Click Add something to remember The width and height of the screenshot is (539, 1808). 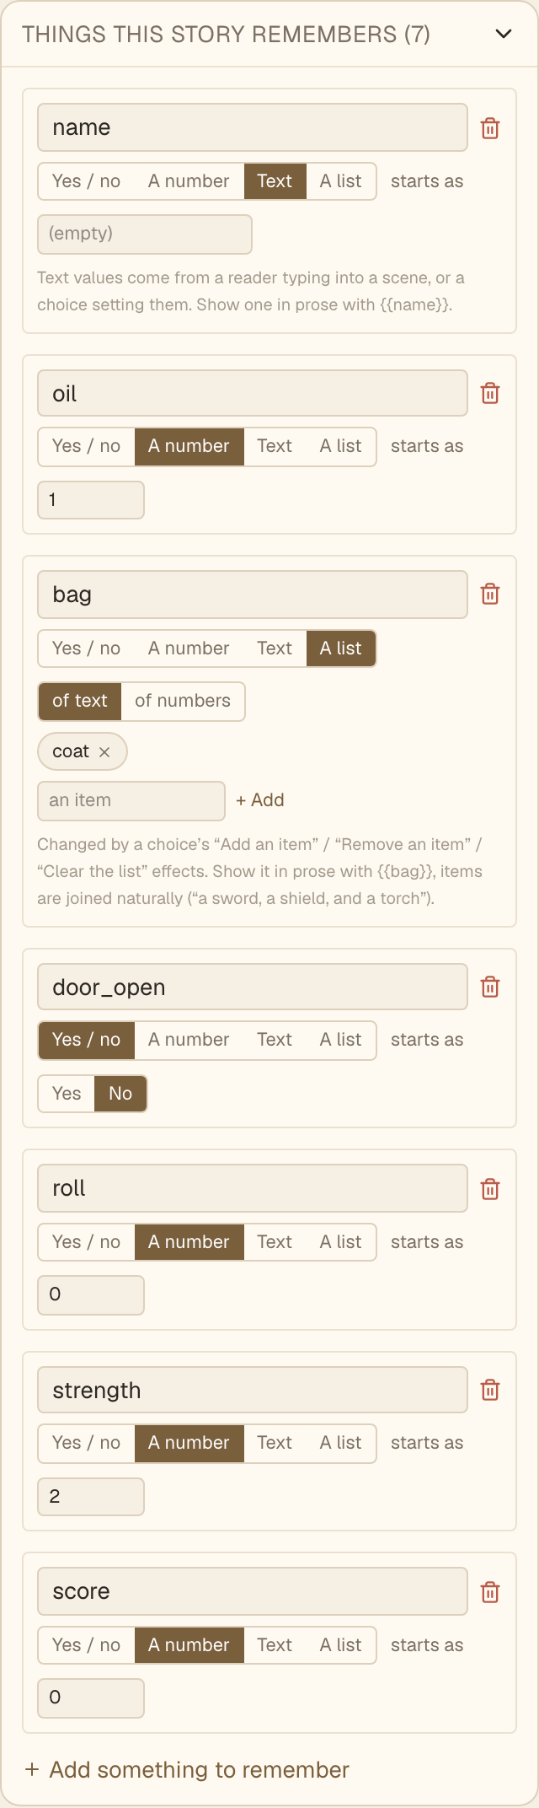pyautogui.click(x=187, y=1769)
